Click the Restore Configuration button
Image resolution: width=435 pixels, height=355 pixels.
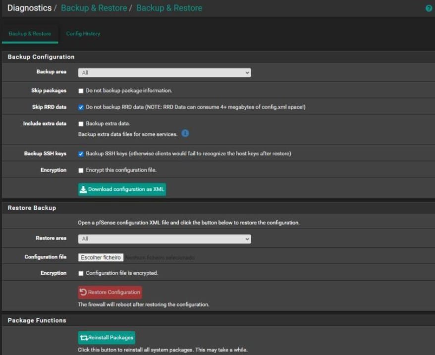tap(110, 292)
